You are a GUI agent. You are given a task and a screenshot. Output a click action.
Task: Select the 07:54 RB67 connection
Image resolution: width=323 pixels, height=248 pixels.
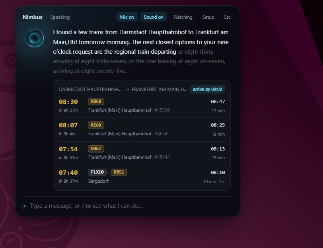[x=142, y=153]
